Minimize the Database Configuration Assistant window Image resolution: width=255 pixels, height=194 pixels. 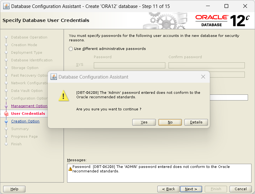click(x=208, y=6)
